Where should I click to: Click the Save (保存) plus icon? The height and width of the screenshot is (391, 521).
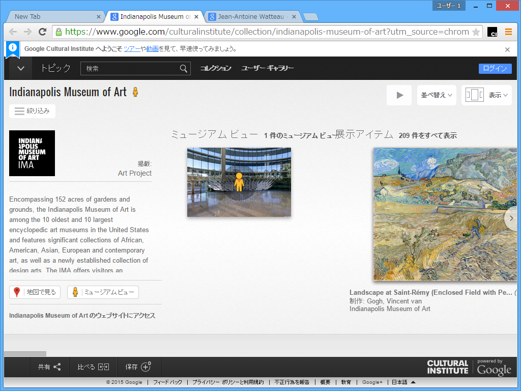pyautogui.click(x=146, y=367)
